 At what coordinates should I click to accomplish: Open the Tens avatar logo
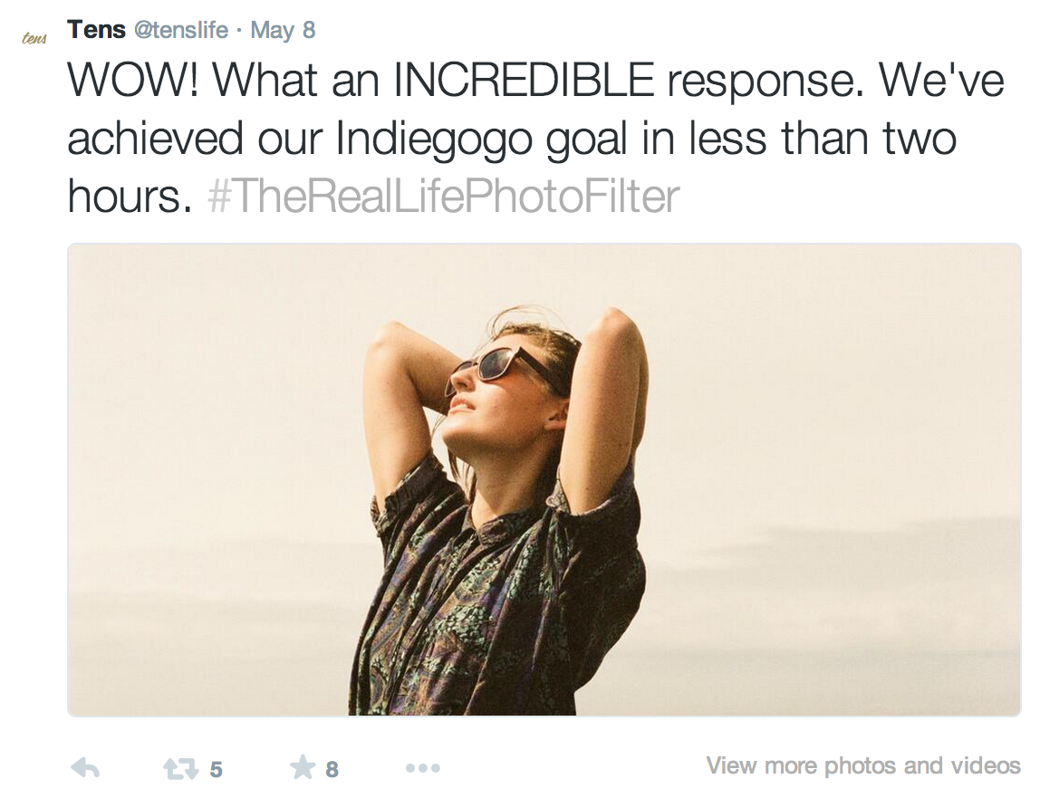(34, 38)
